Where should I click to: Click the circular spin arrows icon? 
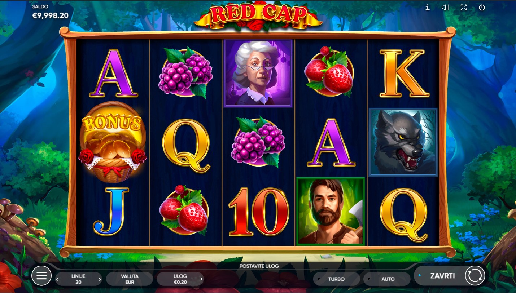[475, 276]
